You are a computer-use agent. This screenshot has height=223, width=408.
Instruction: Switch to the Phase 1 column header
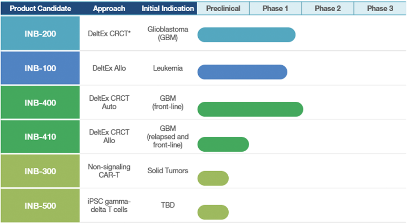click(x=275, y=9)
